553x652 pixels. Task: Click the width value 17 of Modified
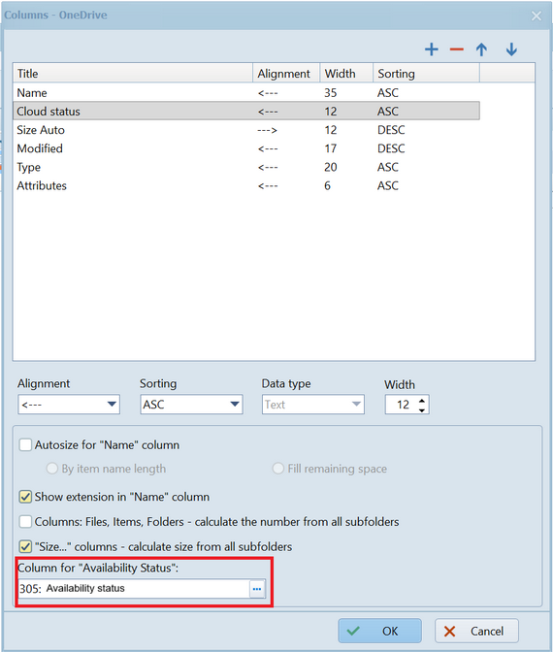point(331,148)
